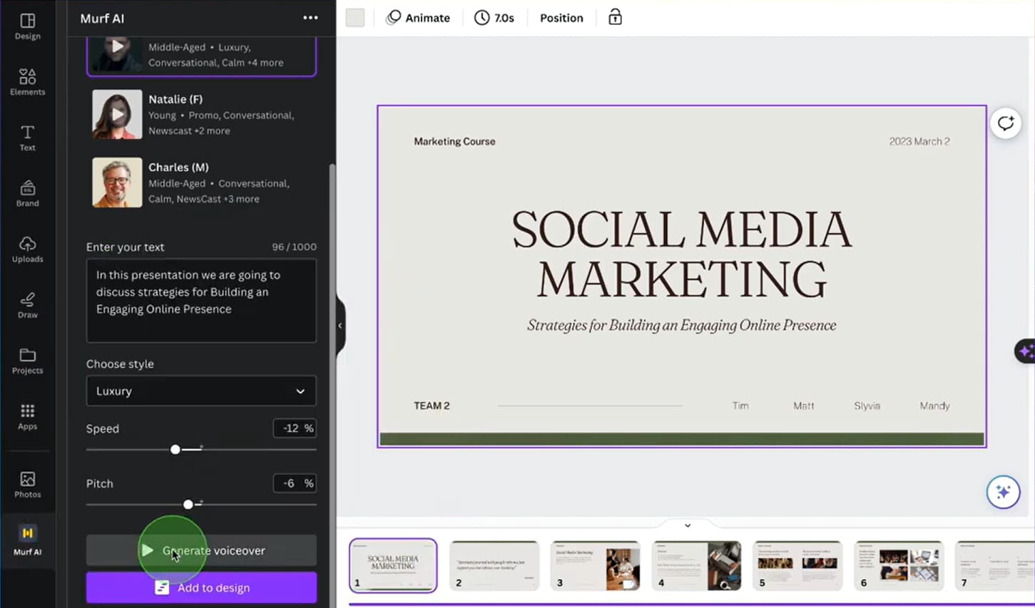Select slide 7 thumbnail
Screen dimensions: 1035x608
pos(995,565)
